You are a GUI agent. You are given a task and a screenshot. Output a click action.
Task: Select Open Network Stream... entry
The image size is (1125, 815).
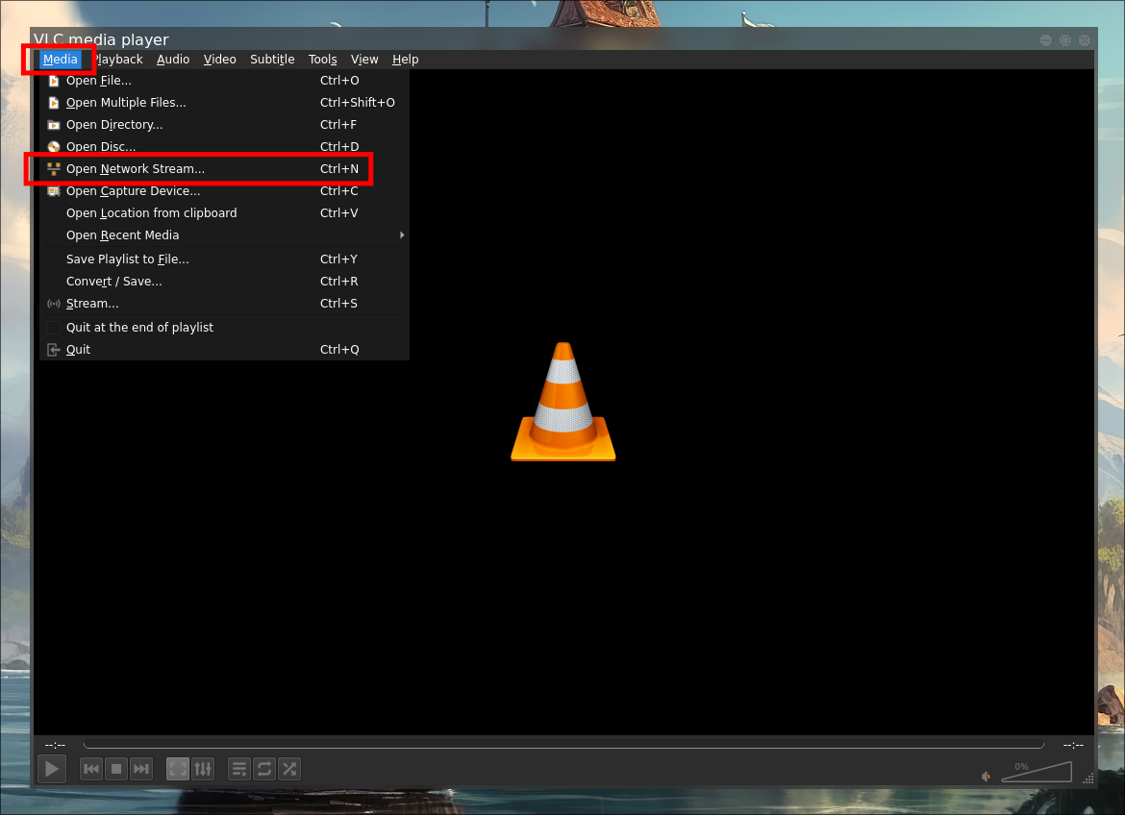click(x=225, y=169)
